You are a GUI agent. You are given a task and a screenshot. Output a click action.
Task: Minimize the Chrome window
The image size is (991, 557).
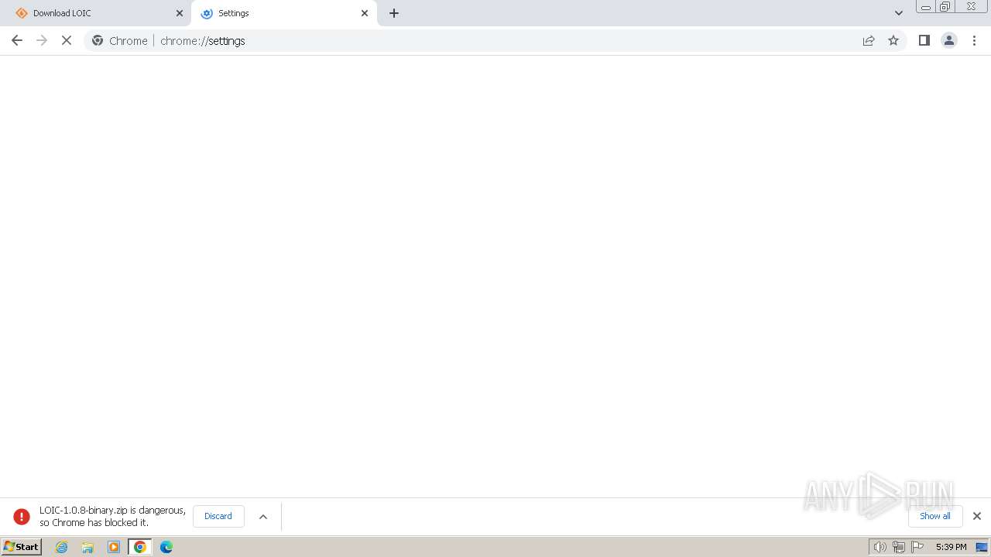click(926, 7)
